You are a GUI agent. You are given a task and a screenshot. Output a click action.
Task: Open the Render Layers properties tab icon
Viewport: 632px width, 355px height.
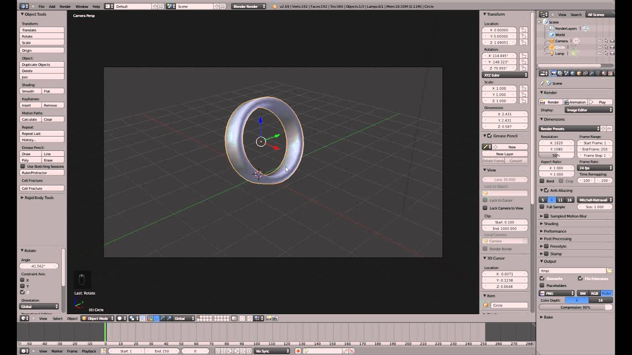click(560, 73)
